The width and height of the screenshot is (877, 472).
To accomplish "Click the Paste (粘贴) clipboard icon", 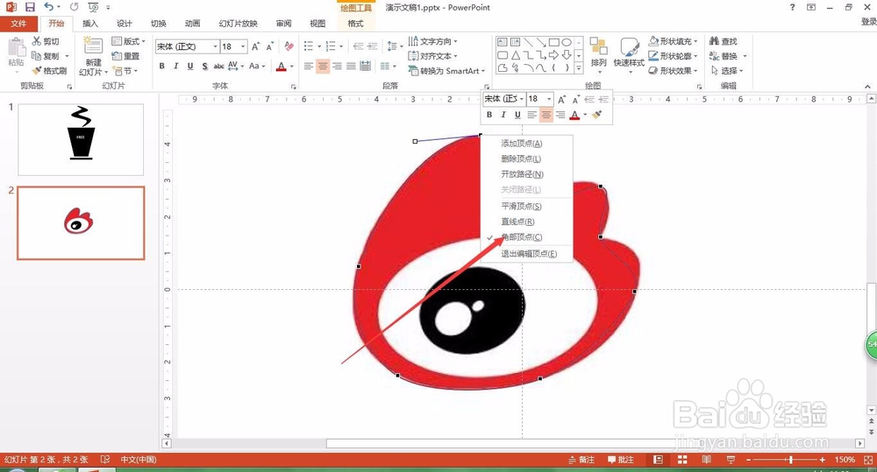I will point(16,48).
